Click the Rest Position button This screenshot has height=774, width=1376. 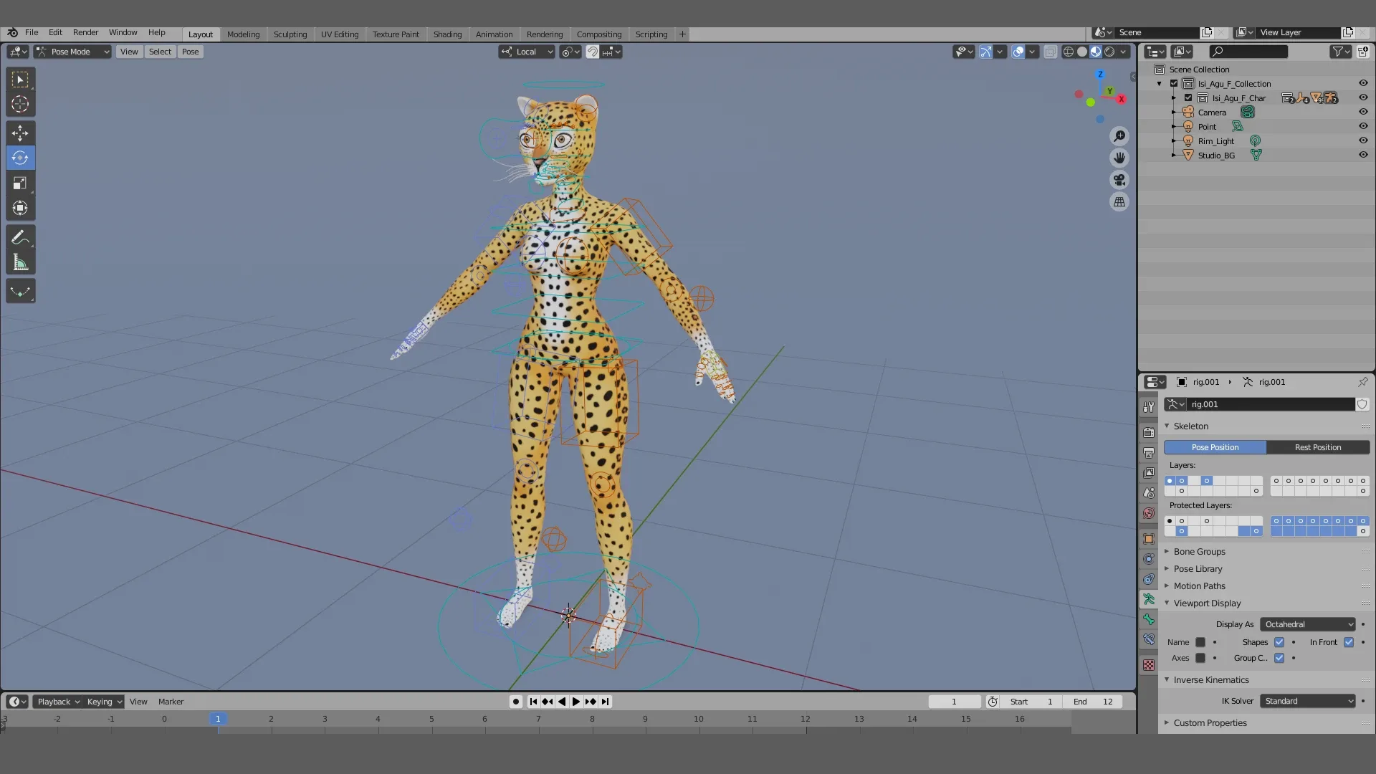[1318, 447]
